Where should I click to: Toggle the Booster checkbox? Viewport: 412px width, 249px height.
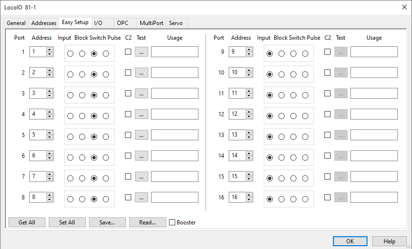tap(172, 223)
